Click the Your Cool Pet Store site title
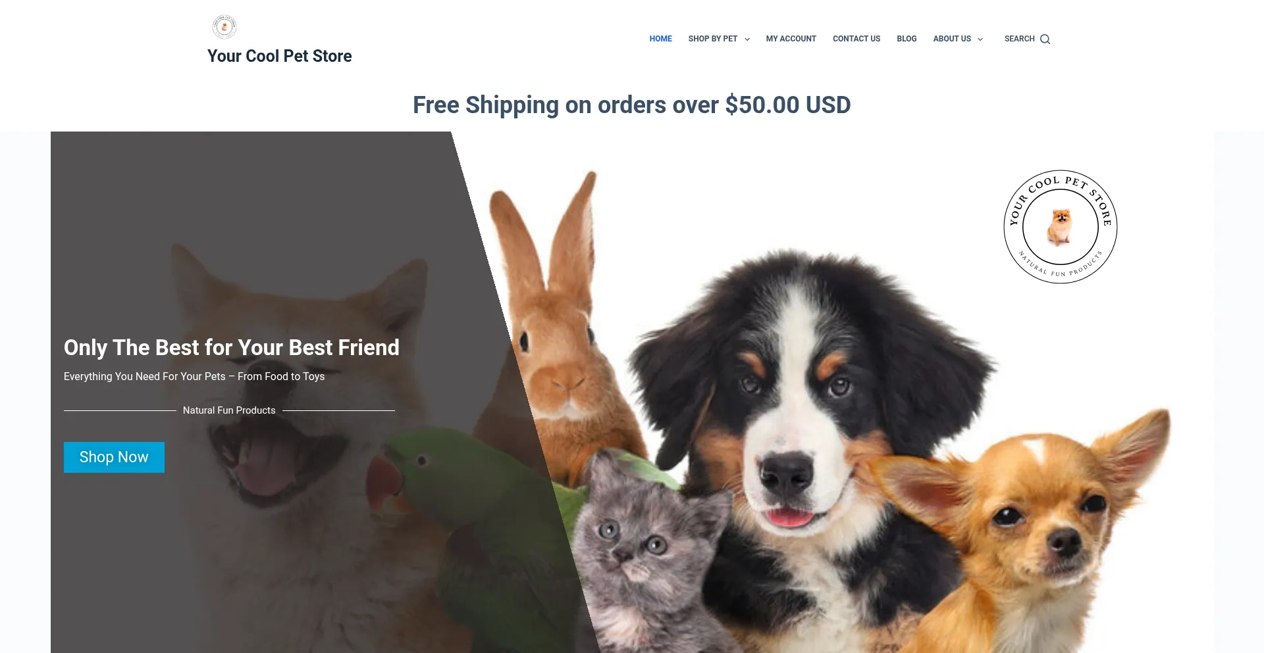Viewport: 1264px width, 653px height. click(x=279, y=56)
